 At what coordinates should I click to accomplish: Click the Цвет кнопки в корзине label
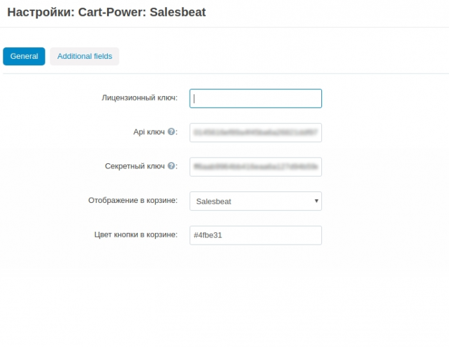136,235
